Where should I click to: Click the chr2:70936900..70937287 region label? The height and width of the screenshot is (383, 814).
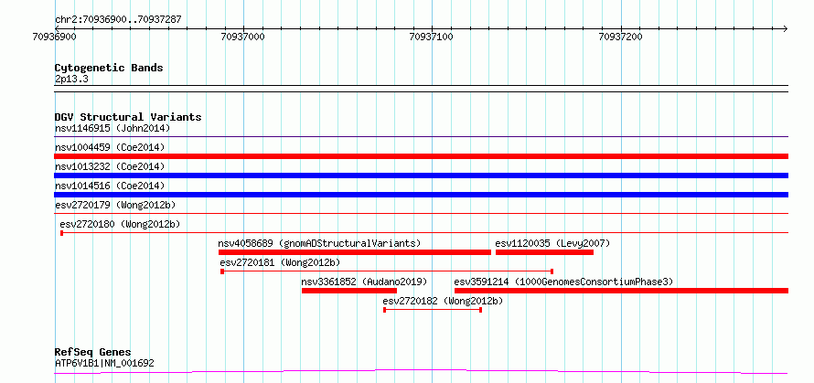coord(118,19)
